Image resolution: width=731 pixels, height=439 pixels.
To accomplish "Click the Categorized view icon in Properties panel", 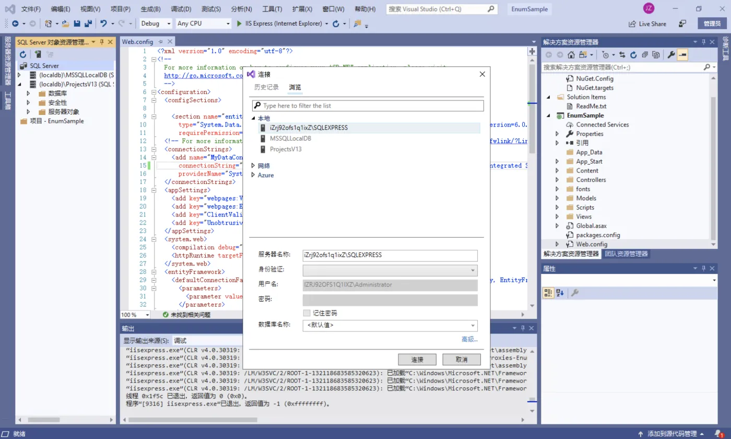I will tap(548, 293).
